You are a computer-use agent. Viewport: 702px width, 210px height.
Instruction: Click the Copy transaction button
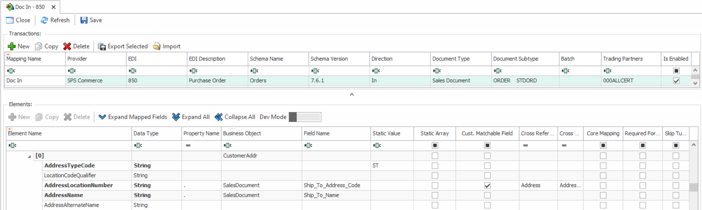pyautogui.click(x=47, y=46)
